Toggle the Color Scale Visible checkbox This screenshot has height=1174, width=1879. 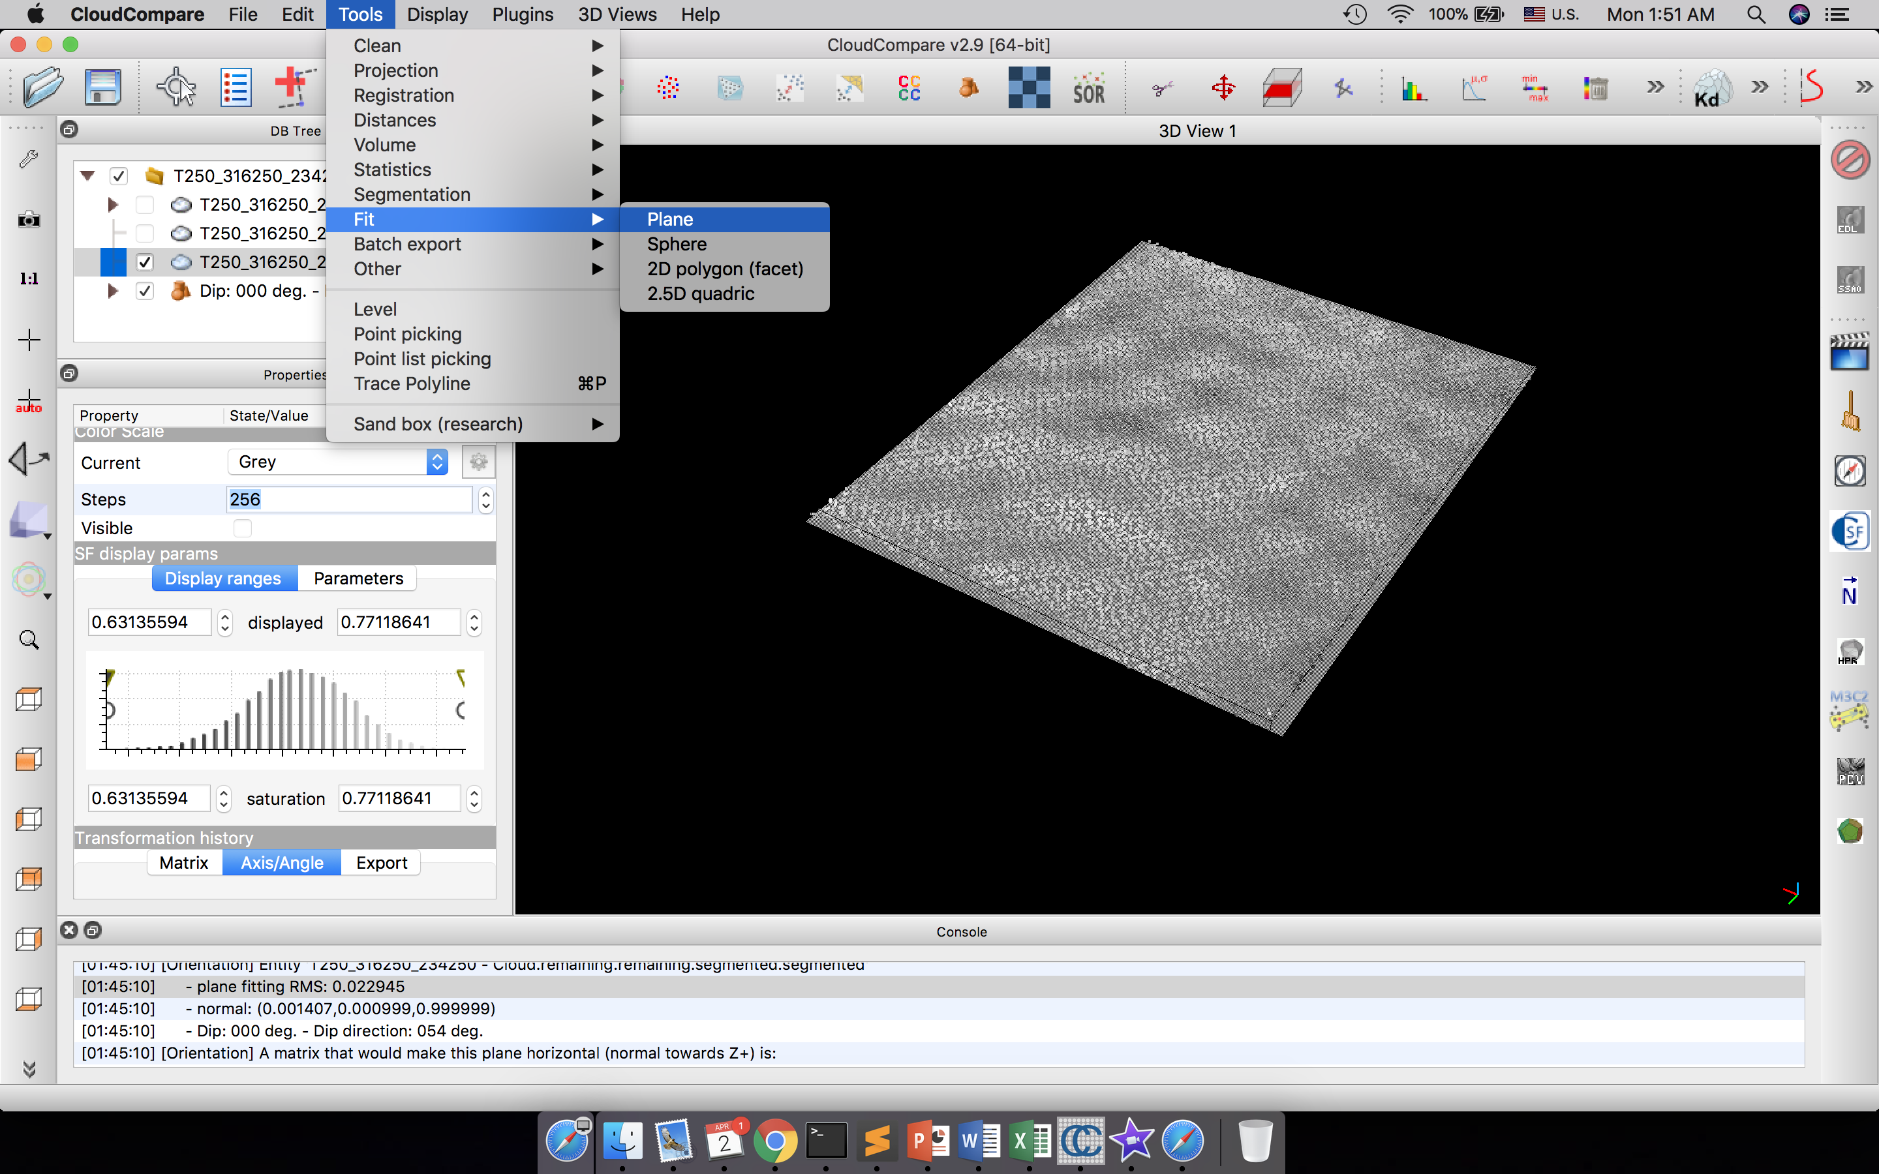[242, 528]
